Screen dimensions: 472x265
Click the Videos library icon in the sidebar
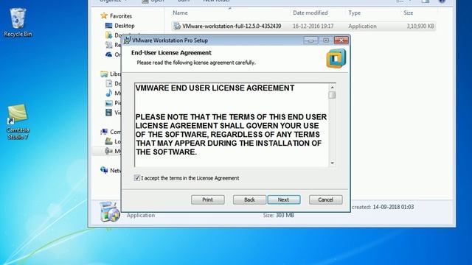(109, 113)
